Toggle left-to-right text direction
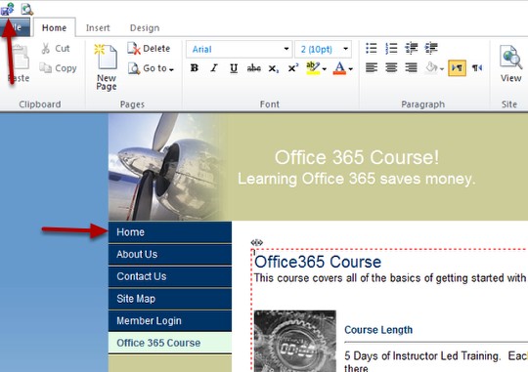 tap(457, 68)
